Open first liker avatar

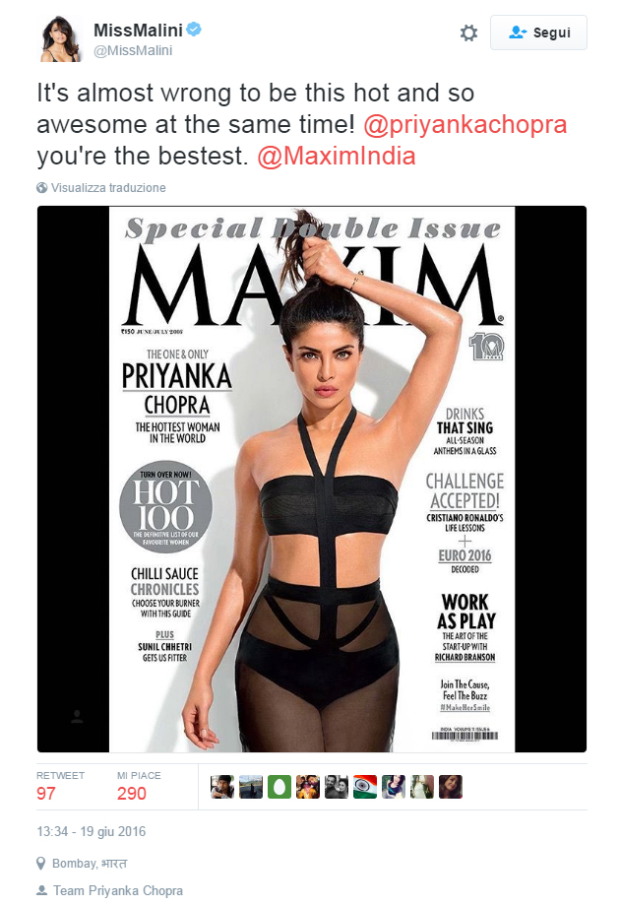point(222,787)
